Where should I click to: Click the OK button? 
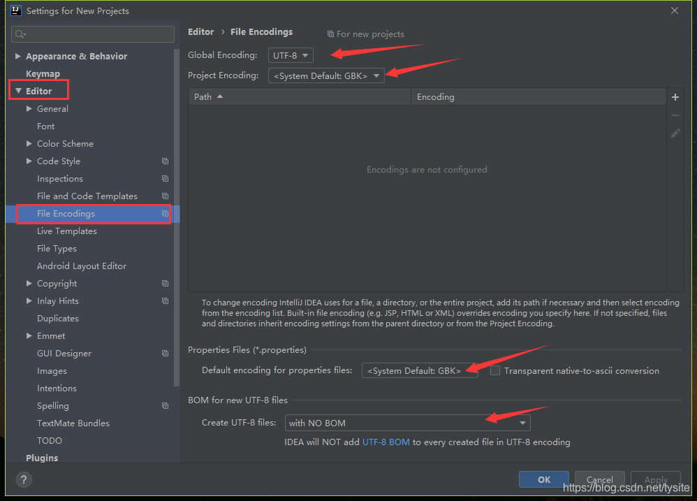[x=543, y=479]
